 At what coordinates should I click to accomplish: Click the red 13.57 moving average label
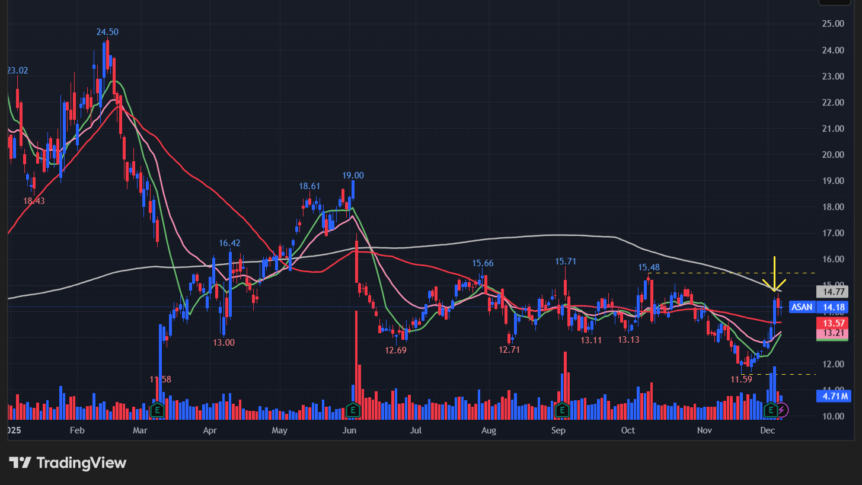click(833, 323)
